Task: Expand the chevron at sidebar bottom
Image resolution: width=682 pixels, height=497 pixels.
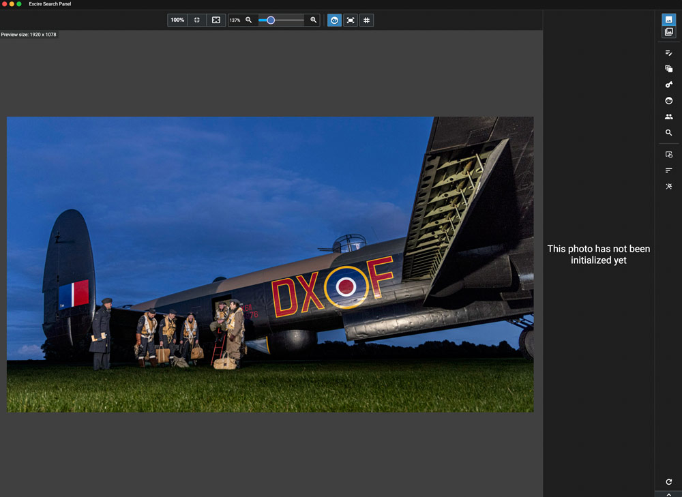Action: [x=669, y=494]
